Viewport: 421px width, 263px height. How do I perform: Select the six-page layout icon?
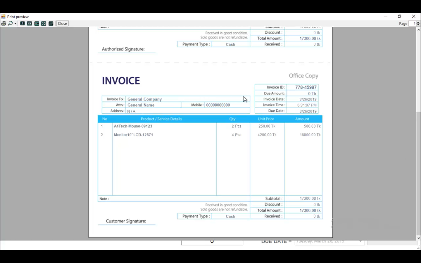pos(51,23)
